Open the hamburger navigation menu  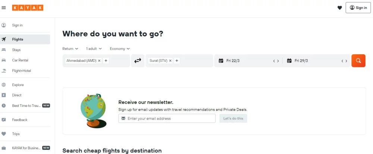4,8
